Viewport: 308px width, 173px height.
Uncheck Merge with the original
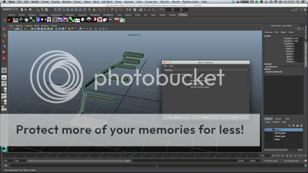coord(189,81)
